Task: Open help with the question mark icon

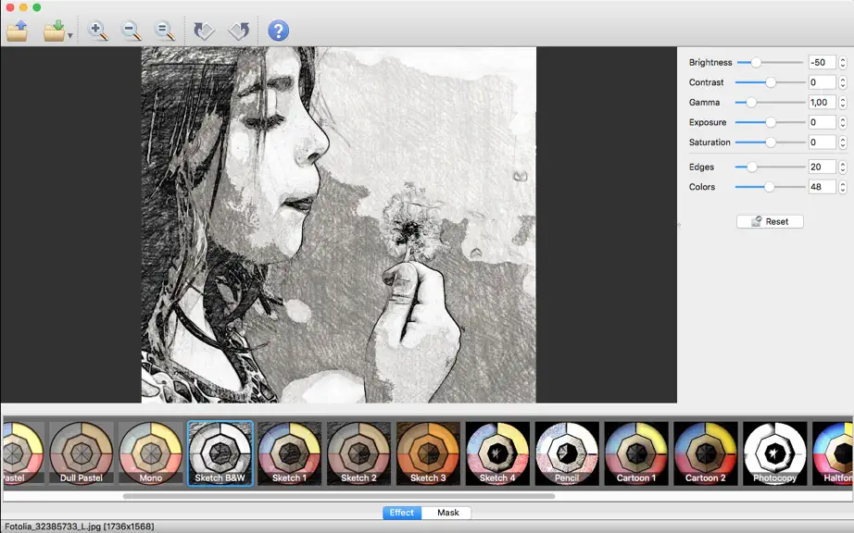Action: point(278,31)
